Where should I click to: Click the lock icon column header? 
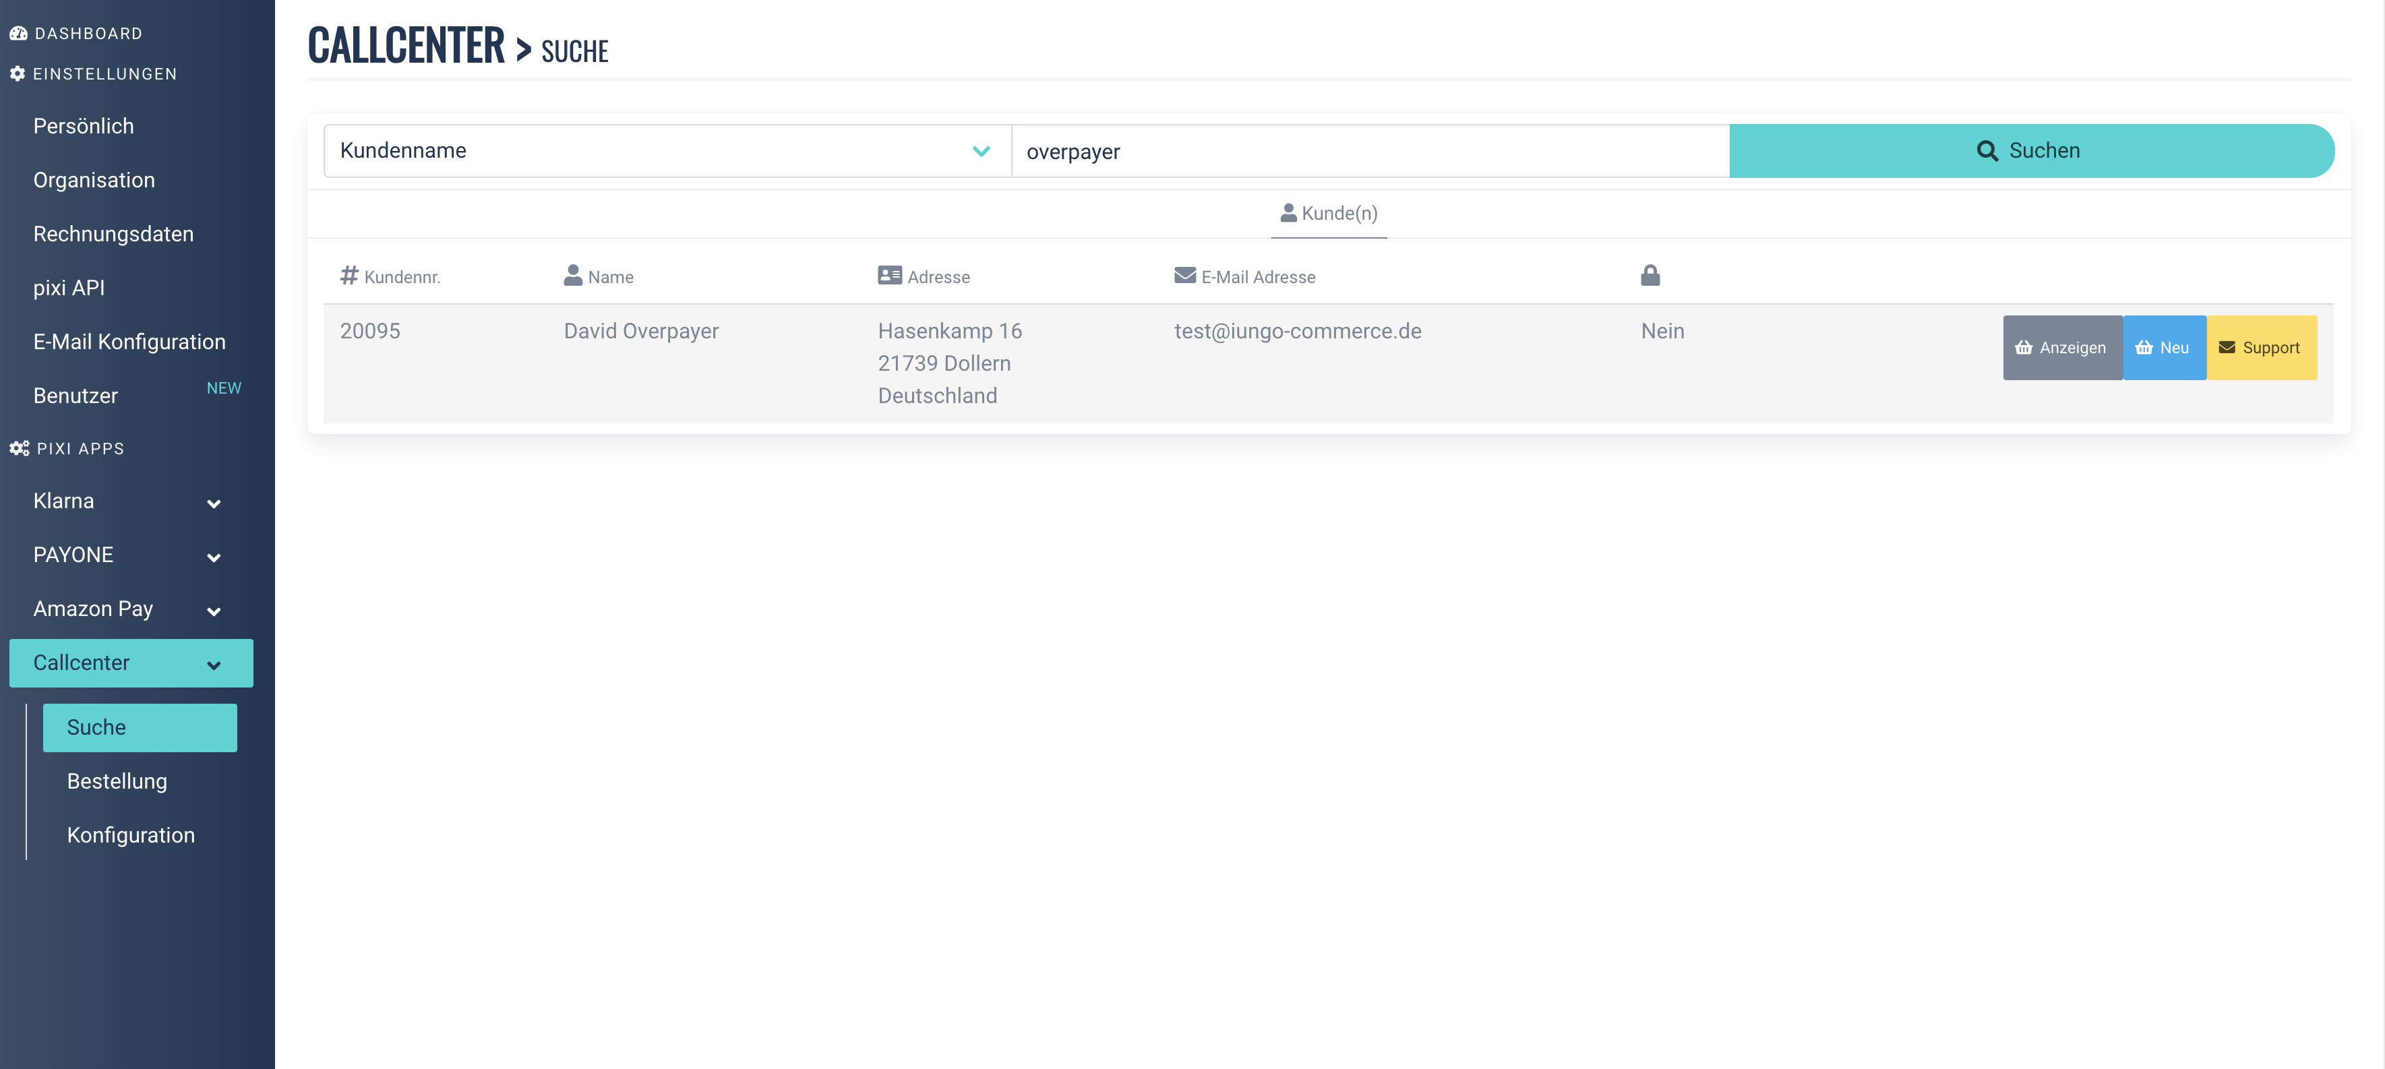coord(1650,275)
